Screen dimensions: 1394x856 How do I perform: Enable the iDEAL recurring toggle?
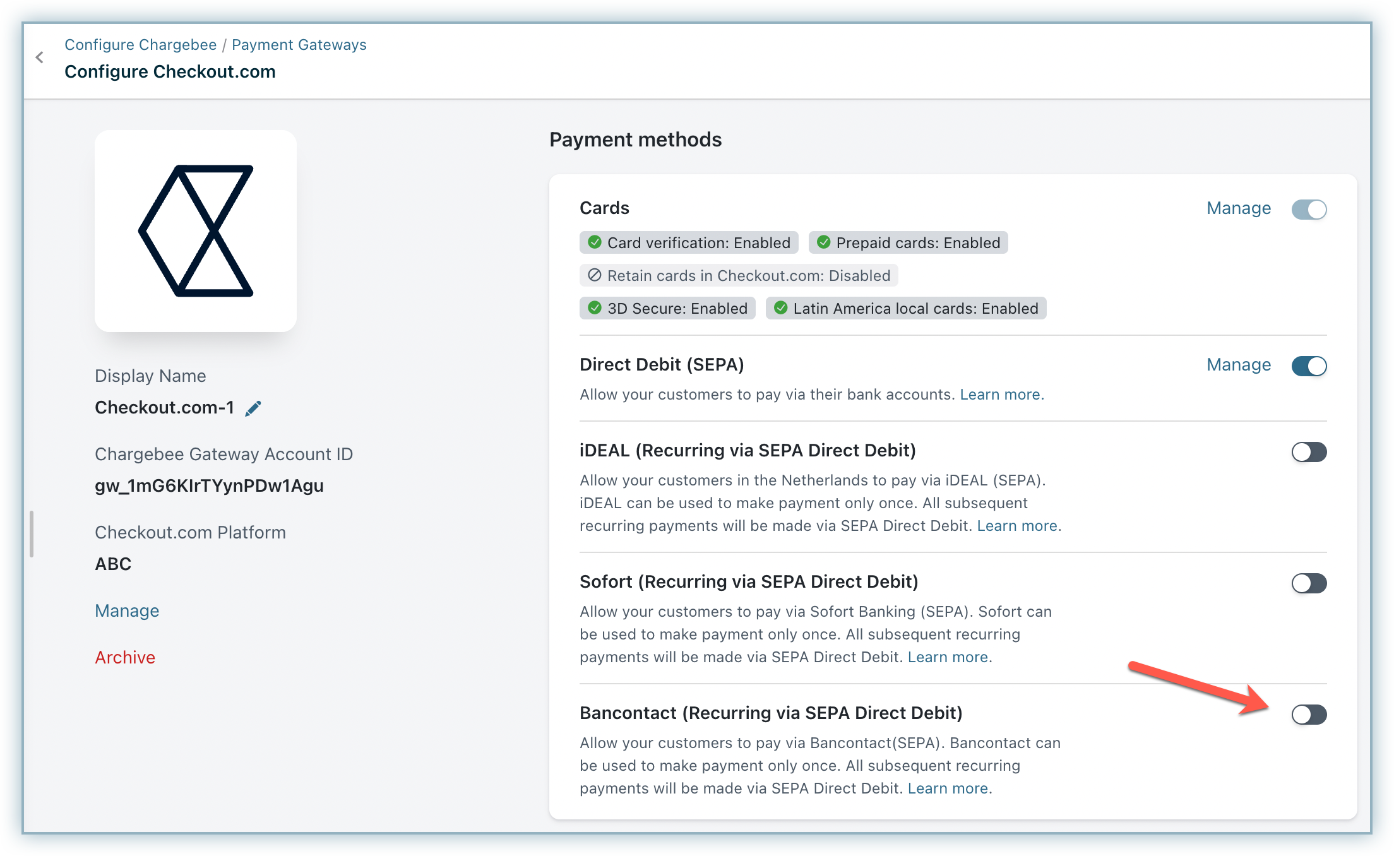pos(1309,452)
